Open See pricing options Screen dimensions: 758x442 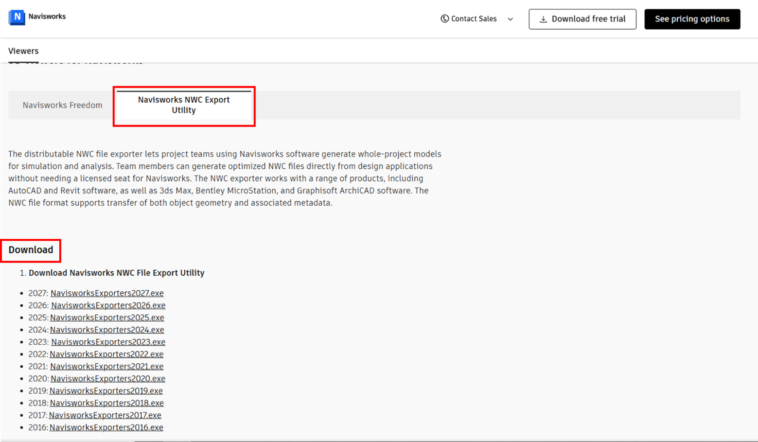coord(692,19)
